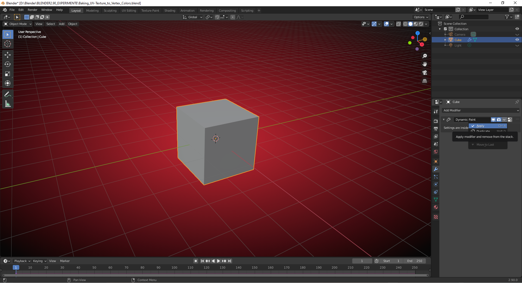Viewport: 522px width, 283px height.
Task: Open the Object Properties tab
Action: [436, 161]
